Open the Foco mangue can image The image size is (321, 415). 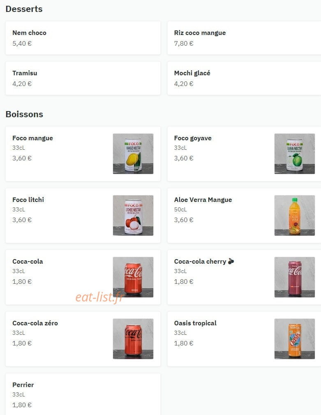133,154
